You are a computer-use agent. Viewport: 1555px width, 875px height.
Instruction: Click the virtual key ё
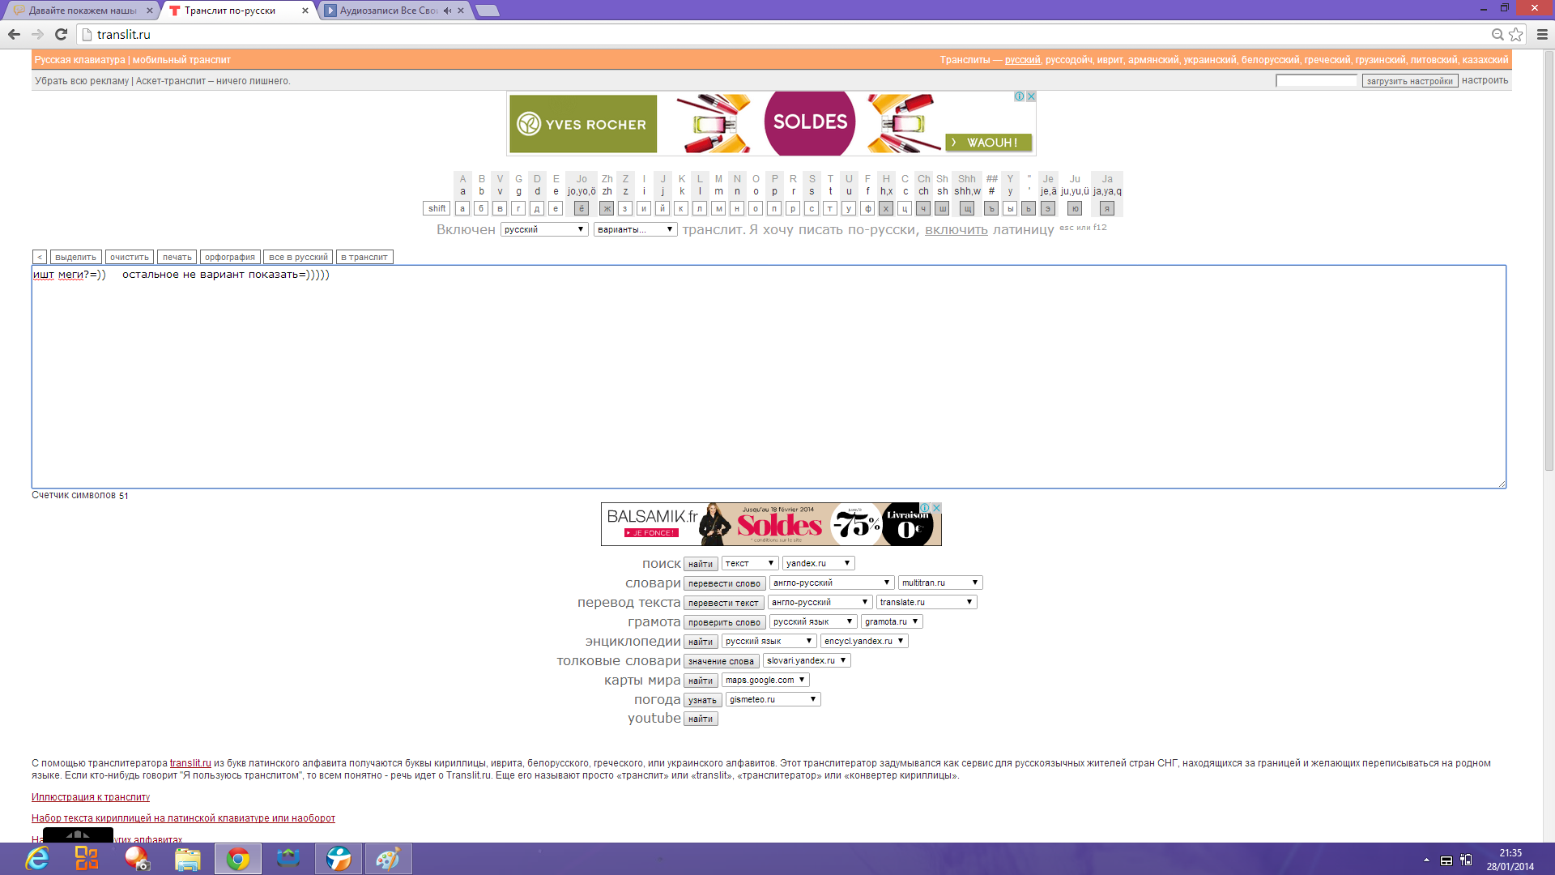coord(581,208)
